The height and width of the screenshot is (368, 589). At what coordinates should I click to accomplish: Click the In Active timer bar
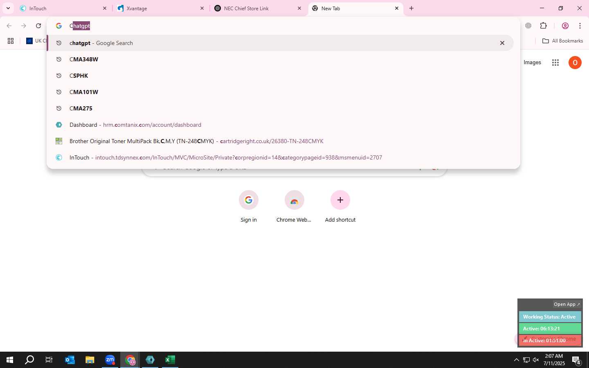pos(550,340)
